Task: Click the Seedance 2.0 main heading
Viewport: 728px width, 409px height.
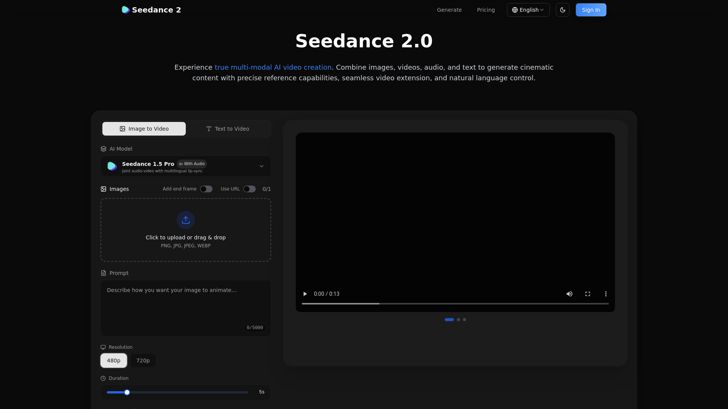Action: tap(364, 41)
